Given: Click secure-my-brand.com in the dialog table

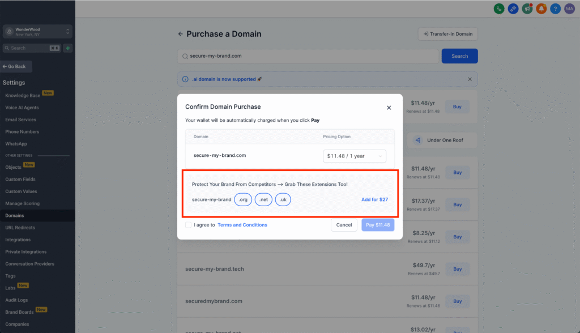Looking at the screenshot, I should (x=220, y=155).
